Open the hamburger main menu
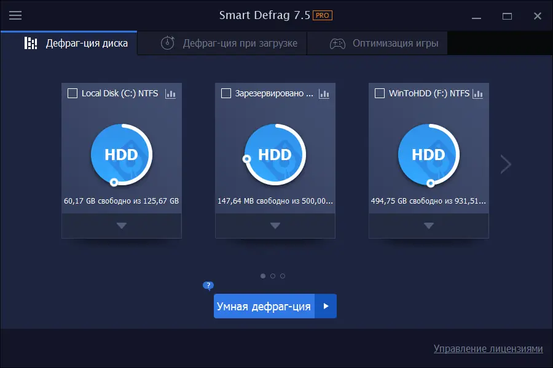 pos(15,16)
